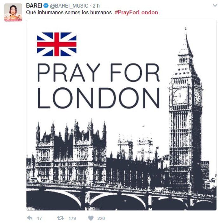Viewport: 219px width, 223px height.
Task: Click the tweet text 'Qué inhumanos somos los humanos'
Action: [x=70, y=12]
